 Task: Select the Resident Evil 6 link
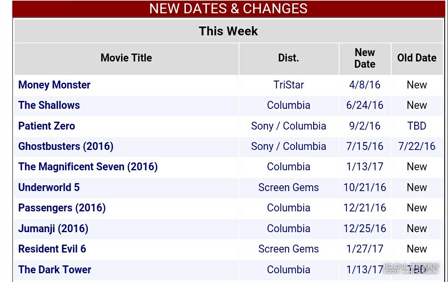click(x=52, y=249)
